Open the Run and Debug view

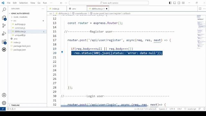coord(4,34)
